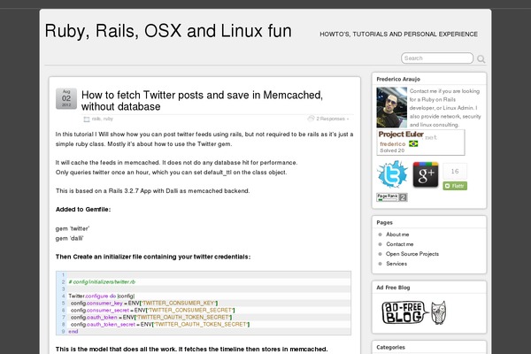
Task: Click the comments bubble icon beside 2 Responses
Action: 311,119
